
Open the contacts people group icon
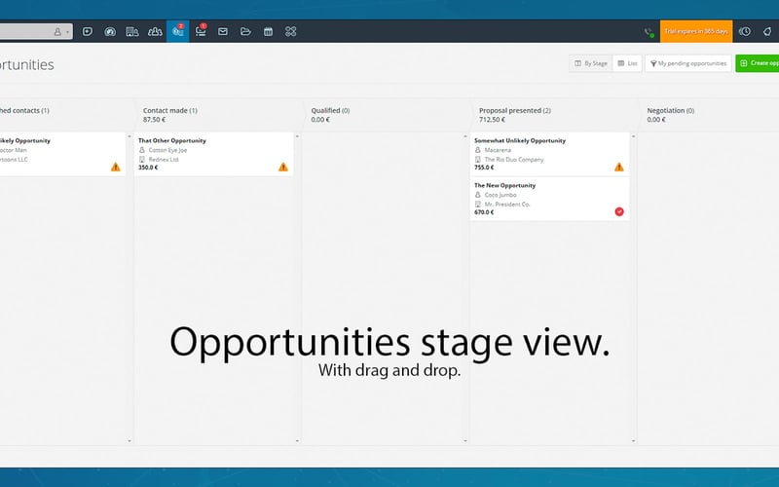[155, 32]
